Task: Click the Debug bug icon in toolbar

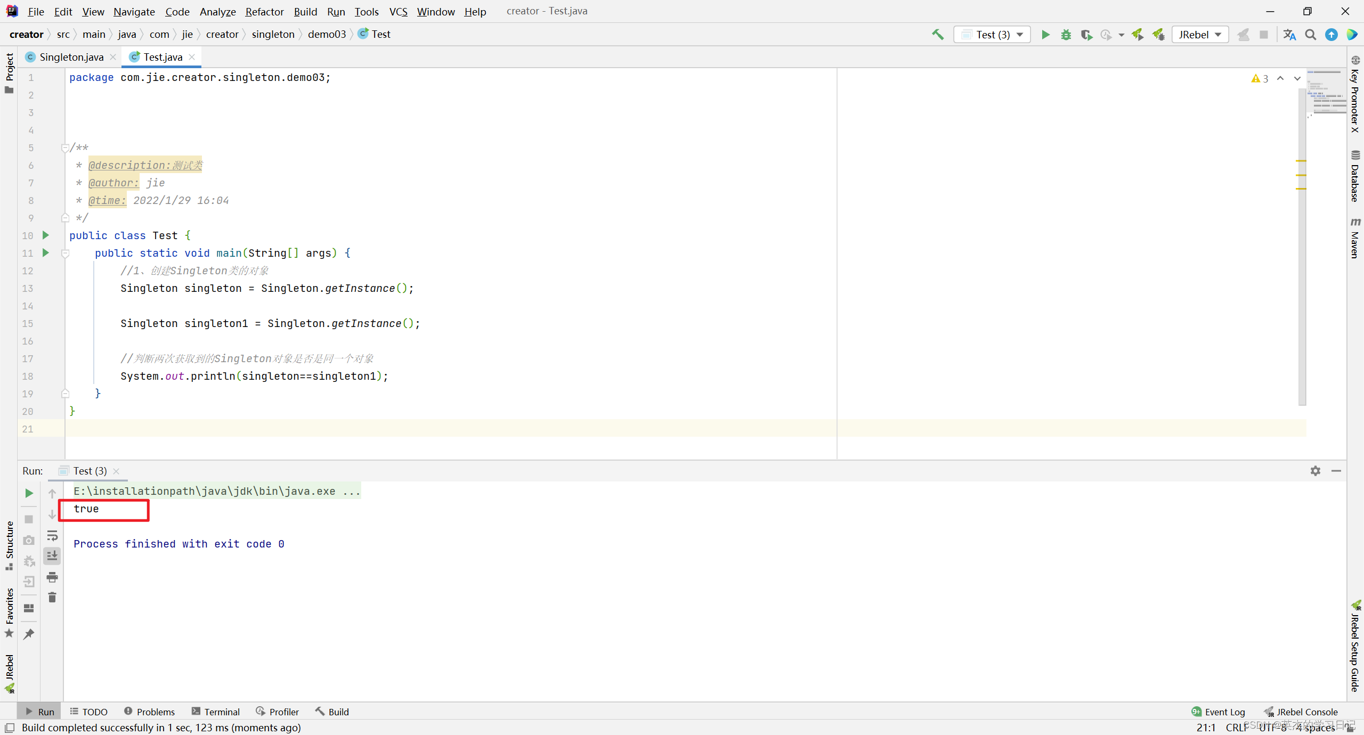Action: tap(1066, 35)
